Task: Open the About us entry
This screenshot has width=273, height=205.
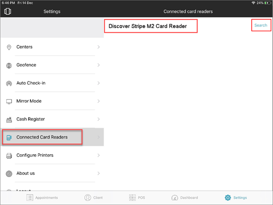Action: point(52,173)
